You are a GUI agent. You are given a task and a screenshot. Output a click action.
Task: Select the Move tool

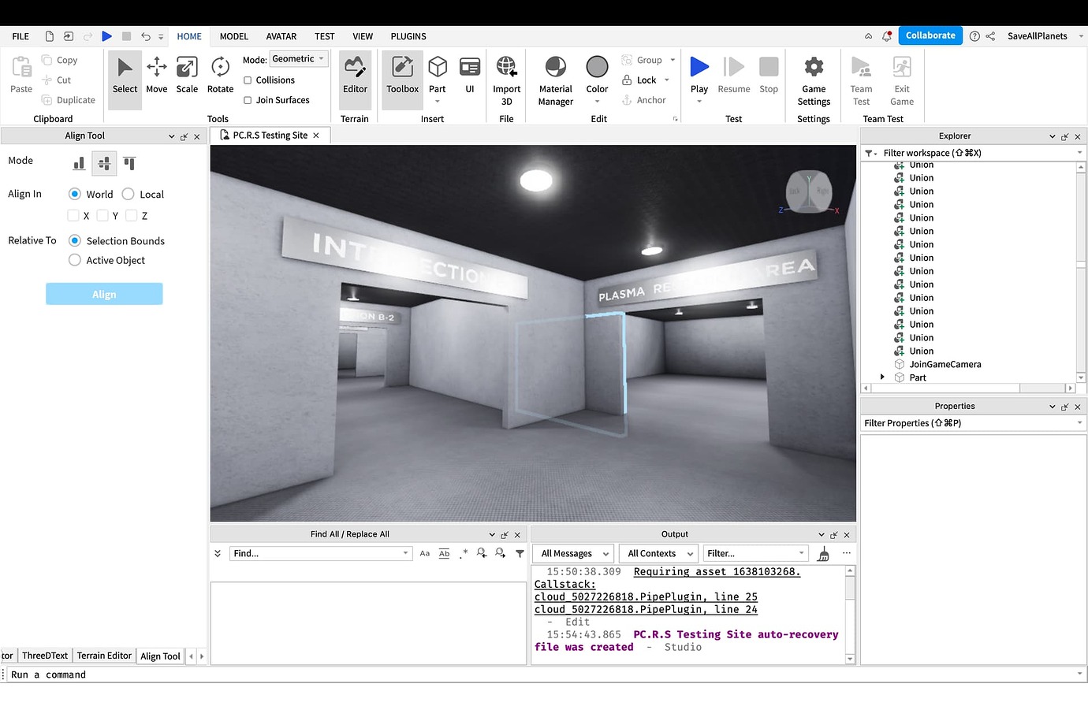(156, 75)
